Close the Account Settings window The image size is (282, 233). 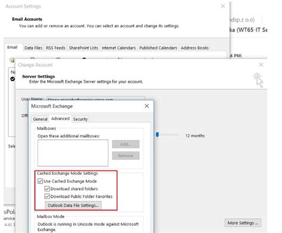[x=223, y=6]
